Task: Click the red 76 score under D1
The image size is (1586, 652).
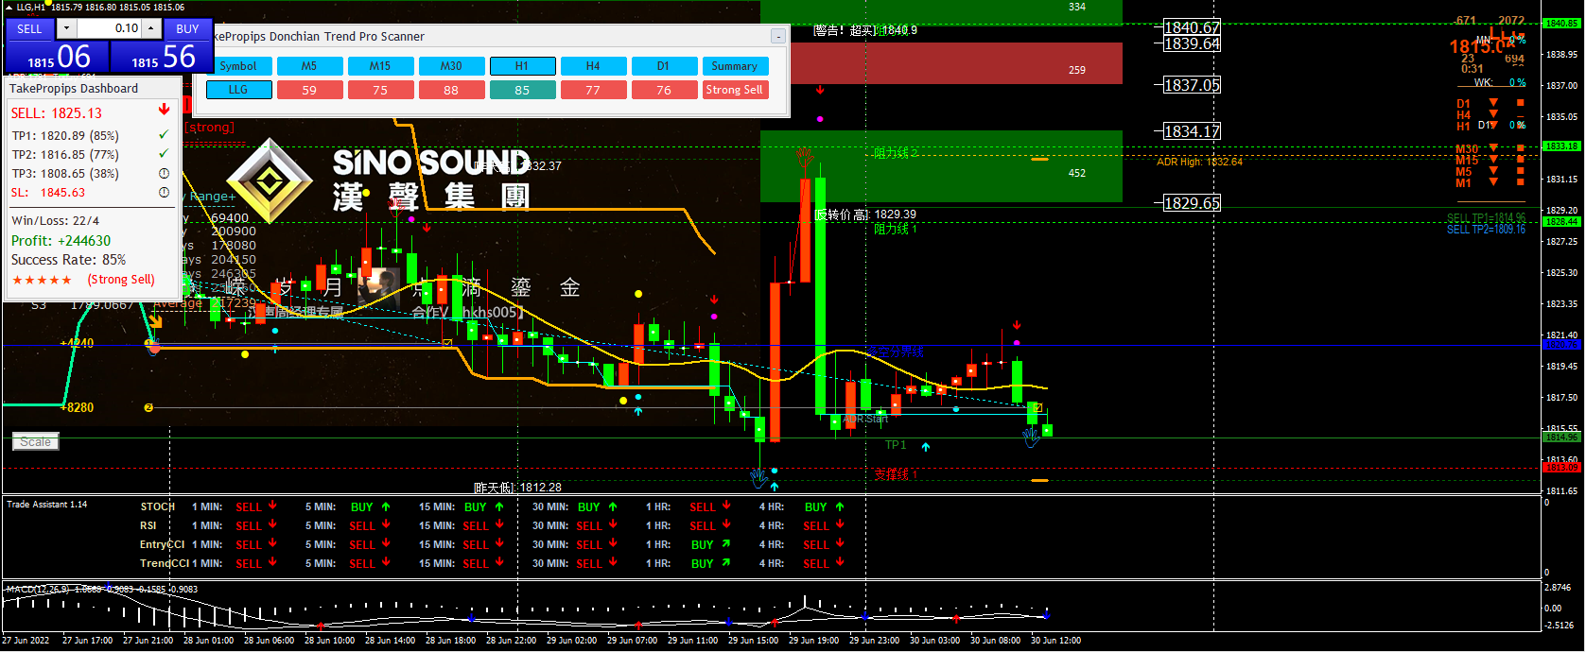Action: pos(663,90)
